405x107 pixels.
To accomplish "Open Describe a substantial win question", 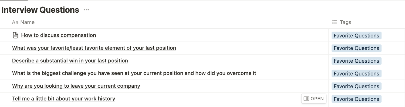I will pos(70,60).
